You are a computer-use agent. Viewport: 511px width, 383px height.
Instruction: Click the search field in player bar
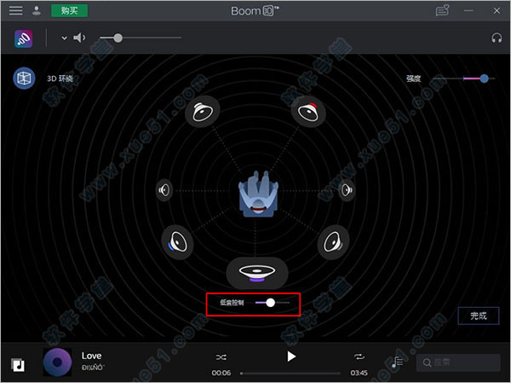pyautogui.click(x=458, y=363)
